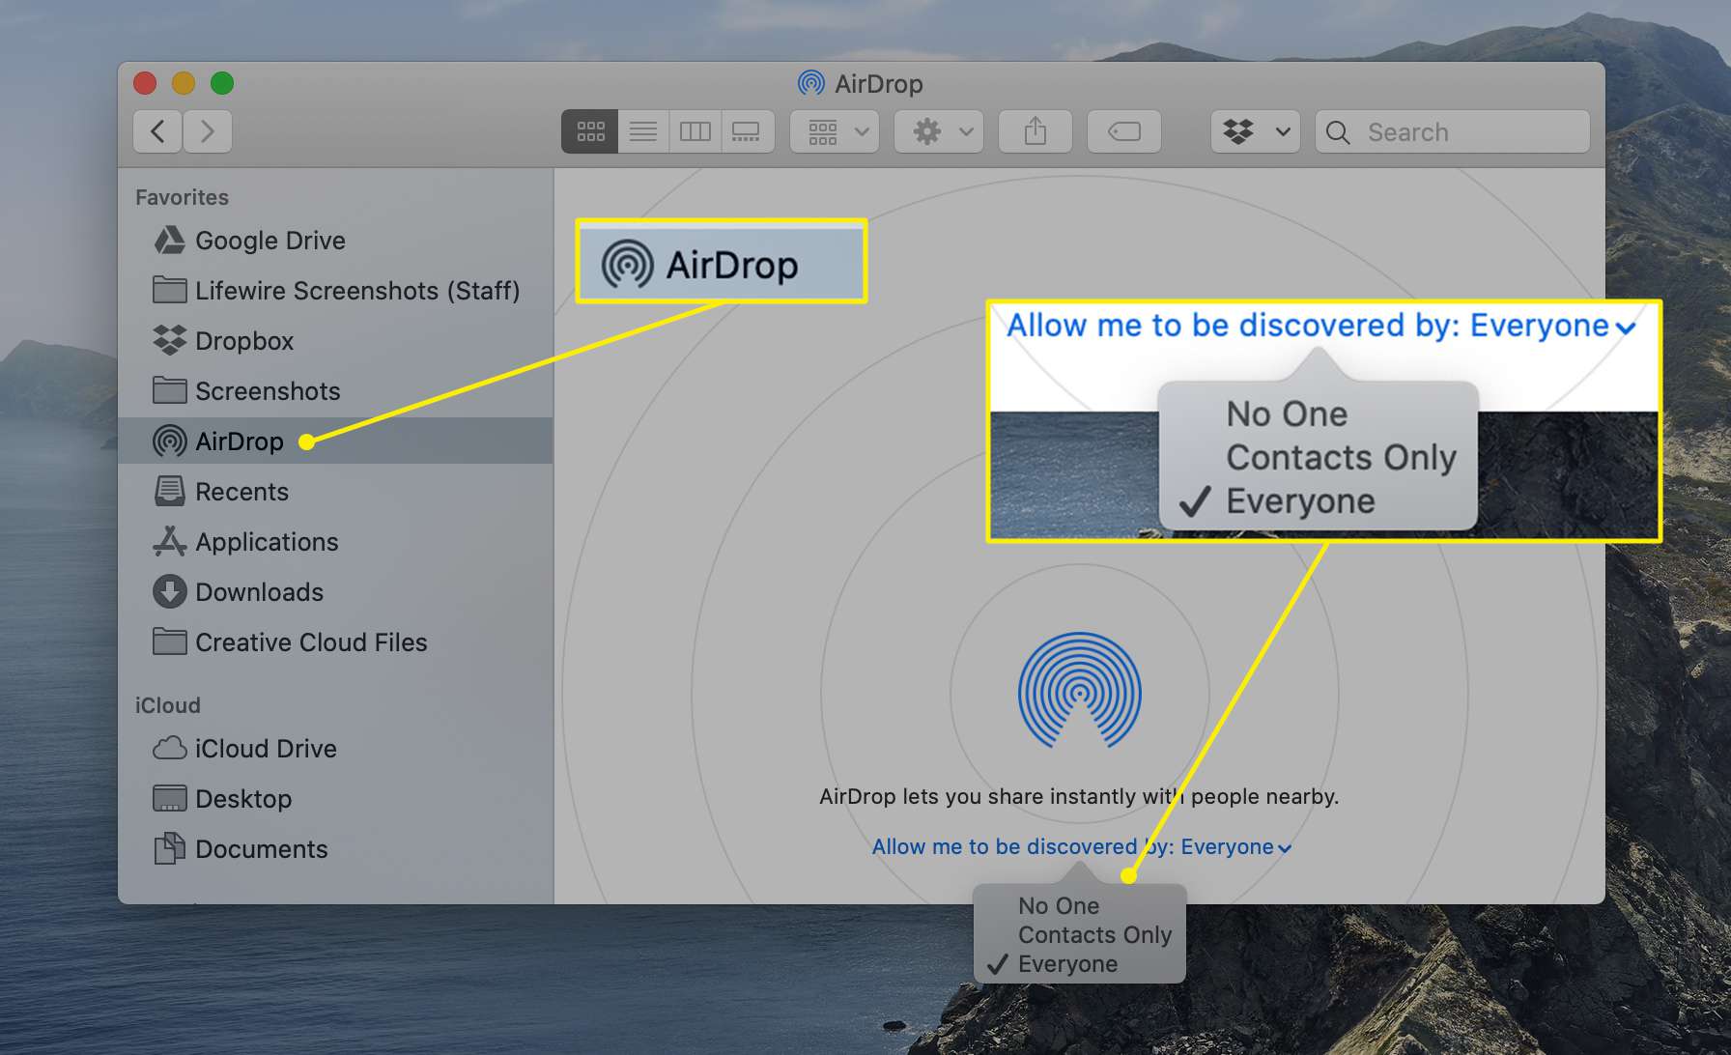Open Google Drive in the sidebar
Viewport: 1731px width, 1055px height.
point(334,241)
